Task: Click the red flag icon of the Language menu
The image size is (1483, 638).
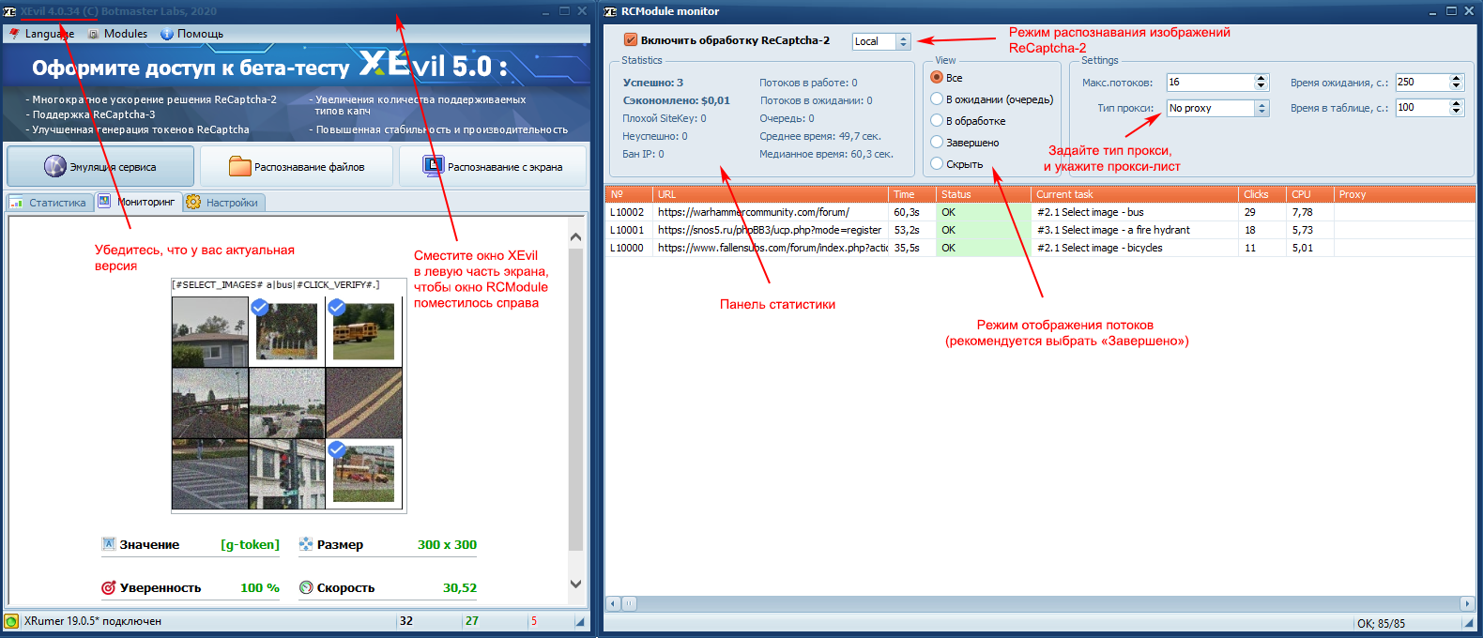Action: (x=14, y=34)
